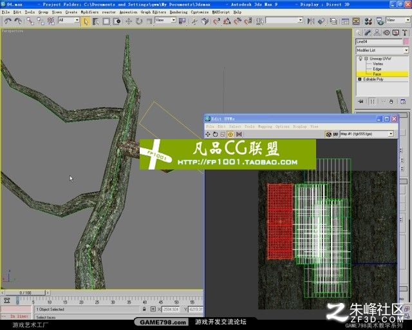Switch to the Utilities command panel tab

(405, 33)
